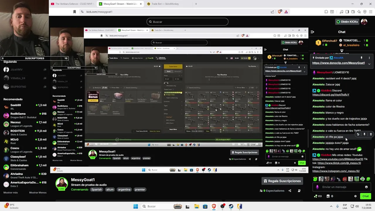Pin the 'el rifle pa jajaa' message
The width and height of the screenshot is (375, 211).
364,134
